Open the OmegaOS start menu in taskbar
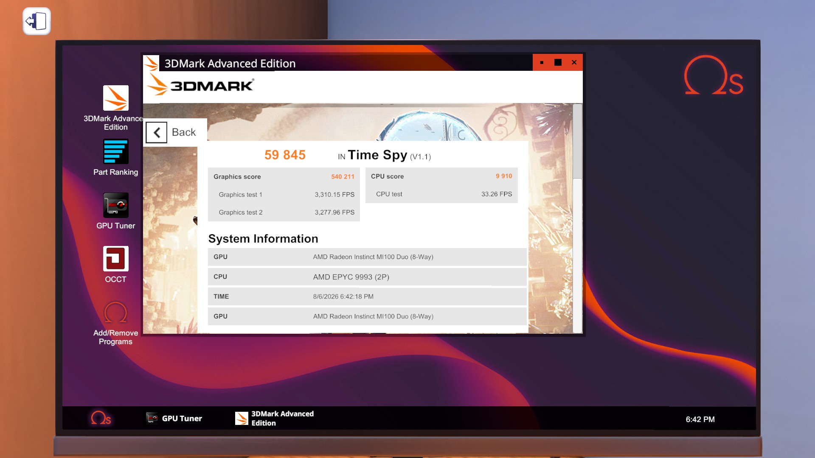Image resolution: width=815 pixels, height=458 pixels. click(x=101, y=418)
